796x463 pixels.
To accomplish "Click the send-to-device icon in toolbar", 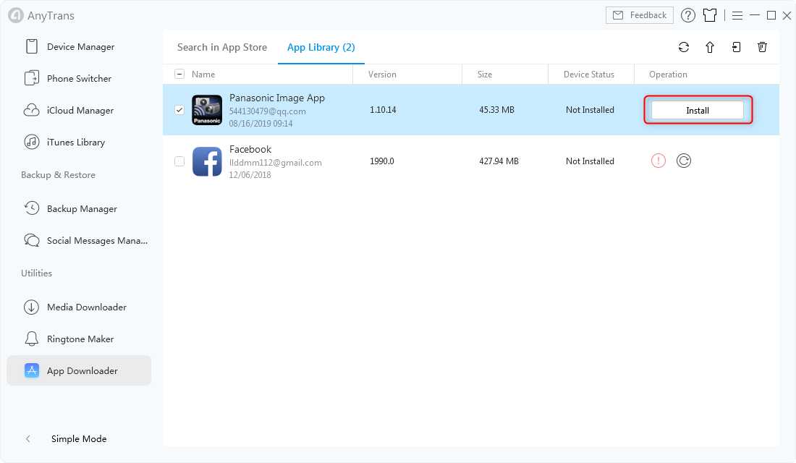I will [x=736, y=47].
